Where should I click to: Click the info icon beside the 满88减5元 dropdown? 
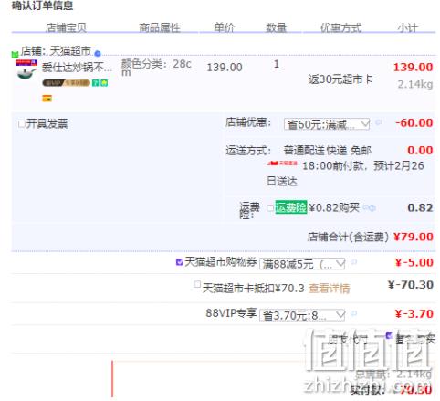pos(353,262)
